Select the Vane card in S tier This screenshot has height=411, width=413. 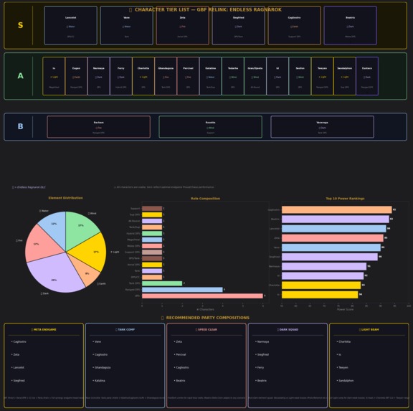click(x=127, y=26)
